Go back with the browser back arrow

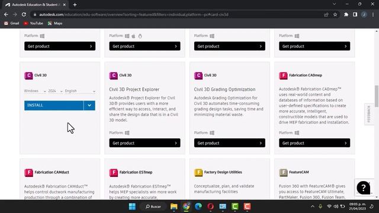tap(6, 14)
